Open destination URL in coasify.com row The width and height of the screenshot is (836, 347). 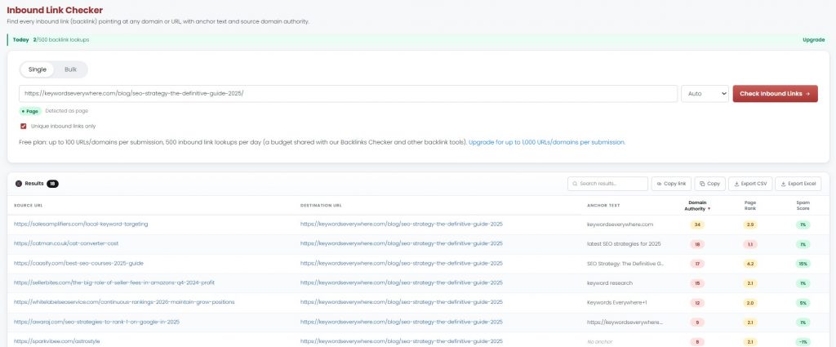tap(402, 264)
